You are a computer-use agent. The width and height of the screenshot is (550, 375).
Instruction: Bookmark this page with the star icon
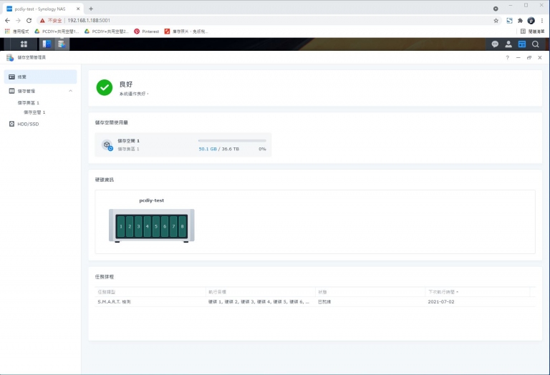(x=496, y=21)
